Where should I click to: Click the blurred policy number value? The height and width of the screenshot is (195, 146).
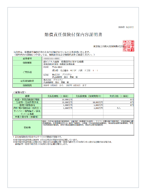(x=52, y=58)
